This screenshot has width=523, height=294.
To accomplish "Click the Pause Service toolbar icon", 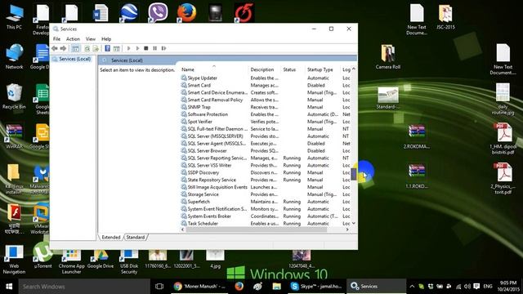I will [x=154, y=48].
